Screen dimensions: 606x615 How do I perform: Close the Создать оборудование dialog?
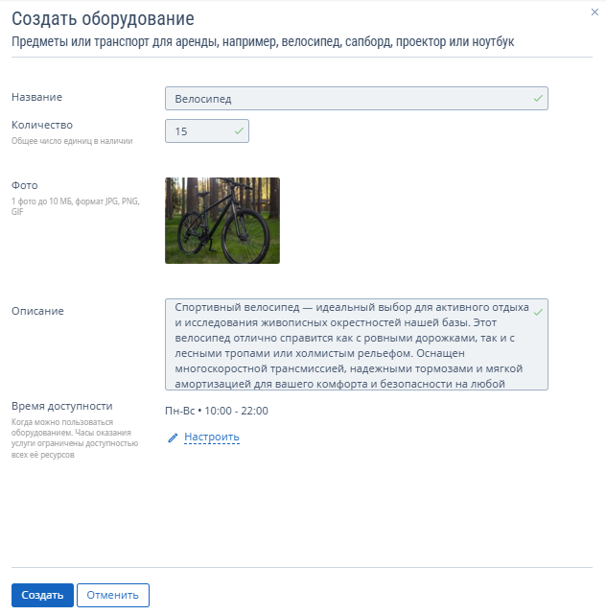tap(594, 12)
